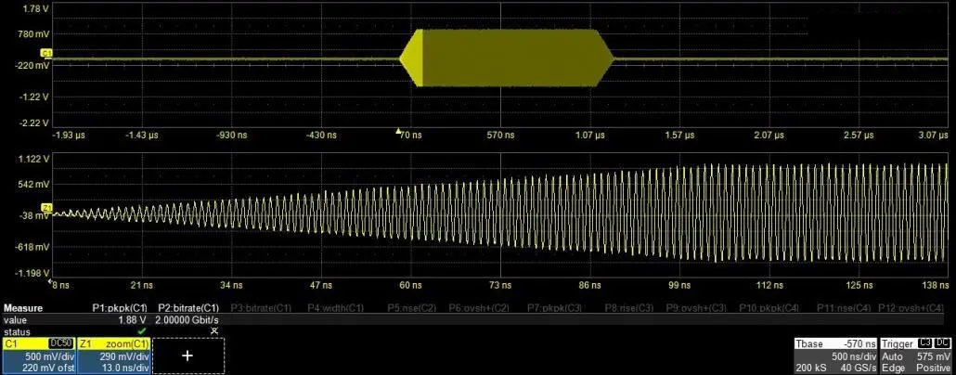Select the P3:bitrate(C1) measurement slot
Viewport: 956px width, 375px height.
tap(261, 308)
